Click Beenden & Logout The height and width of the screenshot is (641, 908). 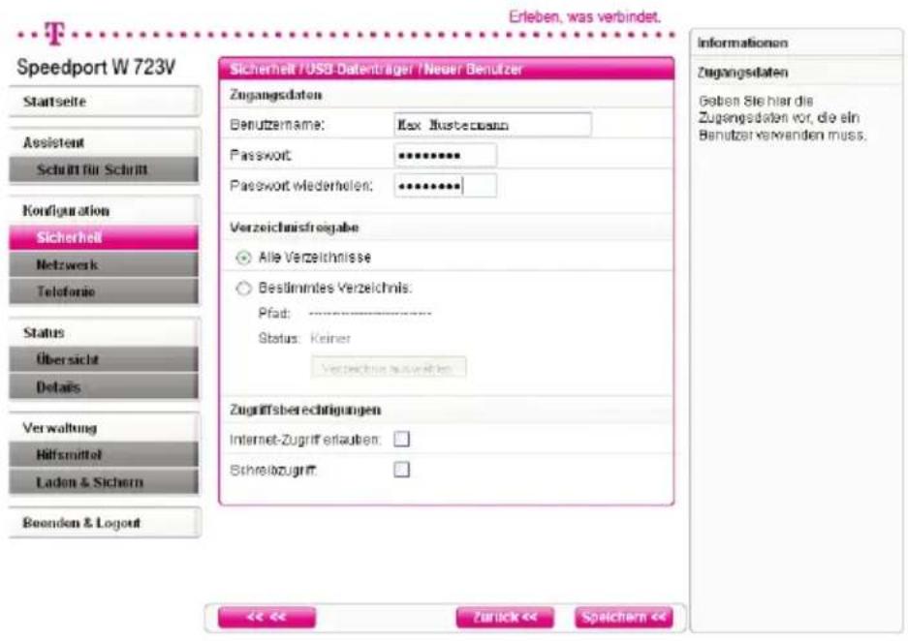coord(105,523)
